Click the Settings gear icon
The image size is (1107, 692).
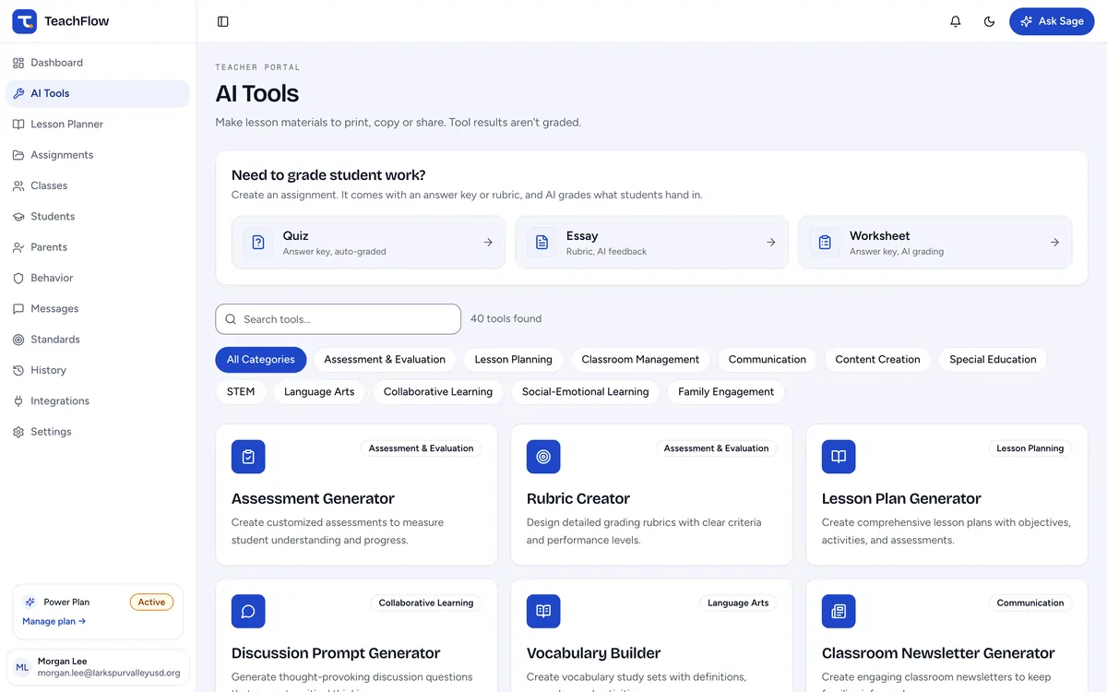point(18,432)
